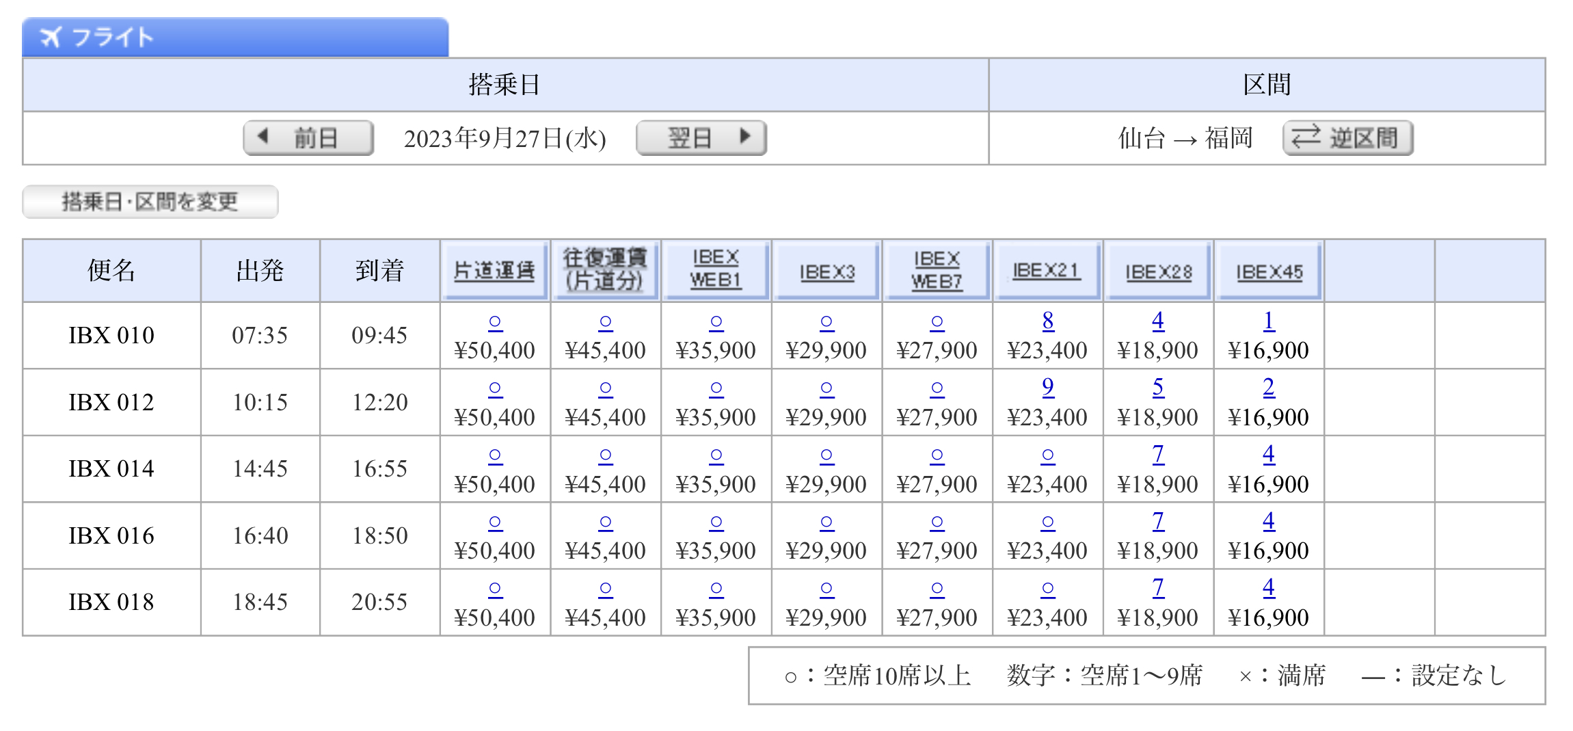Select IBX 010 片道運賃 ¥50,400 availability

[495, 321]
